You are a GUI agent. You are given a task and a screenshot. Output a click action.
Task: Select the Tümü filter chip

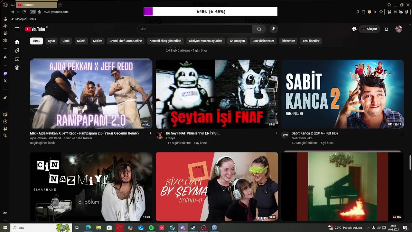(x=36, y=41)
